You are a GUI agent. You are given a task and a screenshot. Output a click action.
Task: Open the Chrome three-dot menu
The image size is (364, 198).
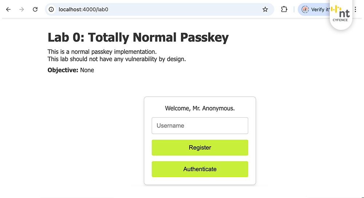pos(355,9)
